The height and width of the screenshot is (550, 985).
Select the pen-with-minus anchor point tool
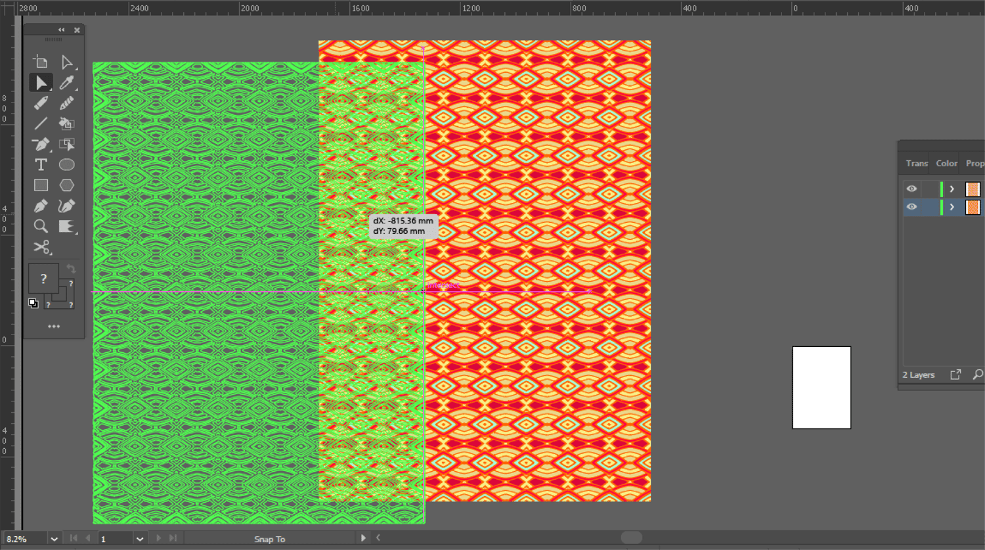coord(41,144)
